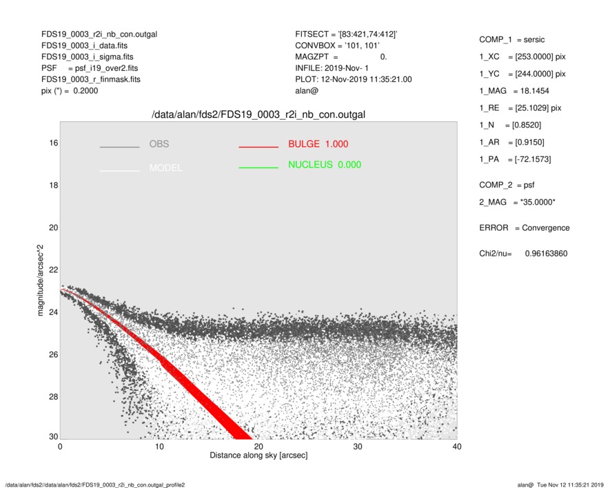The width and height of the screenshot is (610, 488).
Task: Click the plot title '/data/alan/fds2/FDS19_0003_r2i_nb_con.outgal'
Action: (x=258, y=115)
